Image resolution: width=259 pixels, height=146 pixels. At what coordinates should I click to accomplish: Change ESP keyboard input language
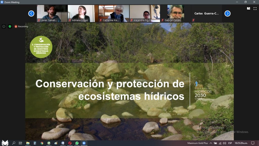pos(230,143)
